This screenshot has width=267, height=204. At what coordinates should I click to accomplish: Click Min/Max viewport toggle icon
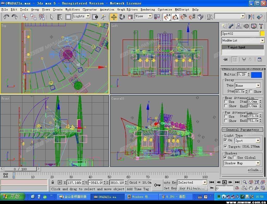[x=263, y=188]
